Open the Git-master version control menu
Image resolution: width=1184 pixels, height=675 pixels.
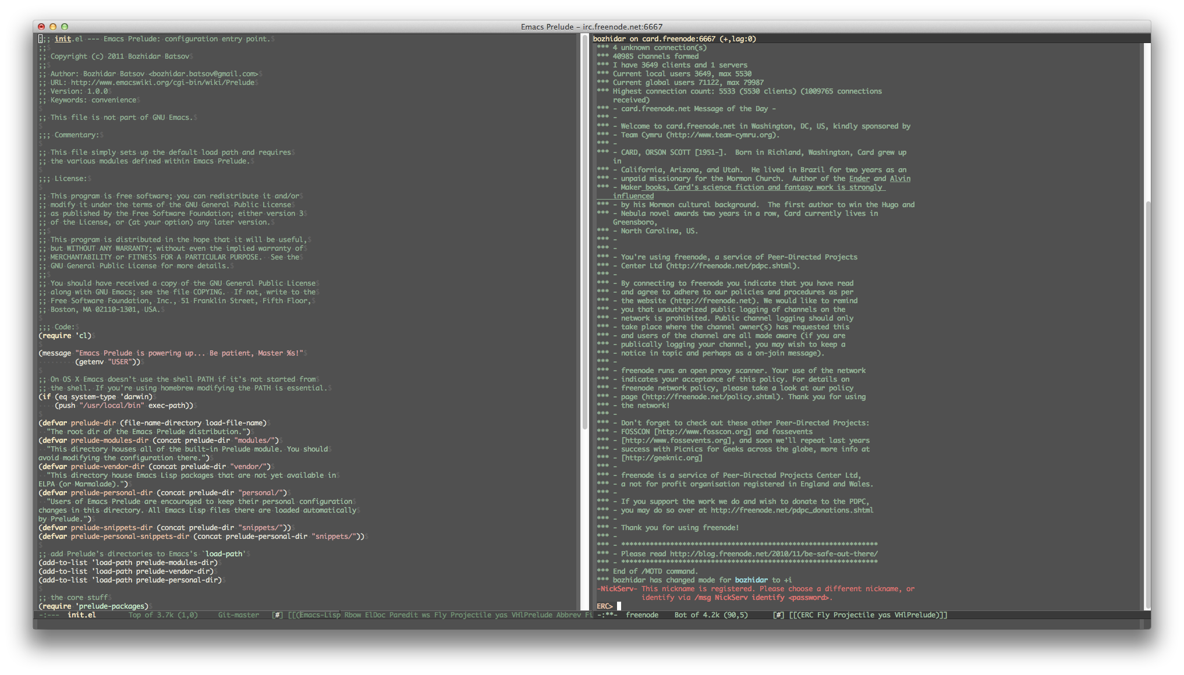(239, 615)
